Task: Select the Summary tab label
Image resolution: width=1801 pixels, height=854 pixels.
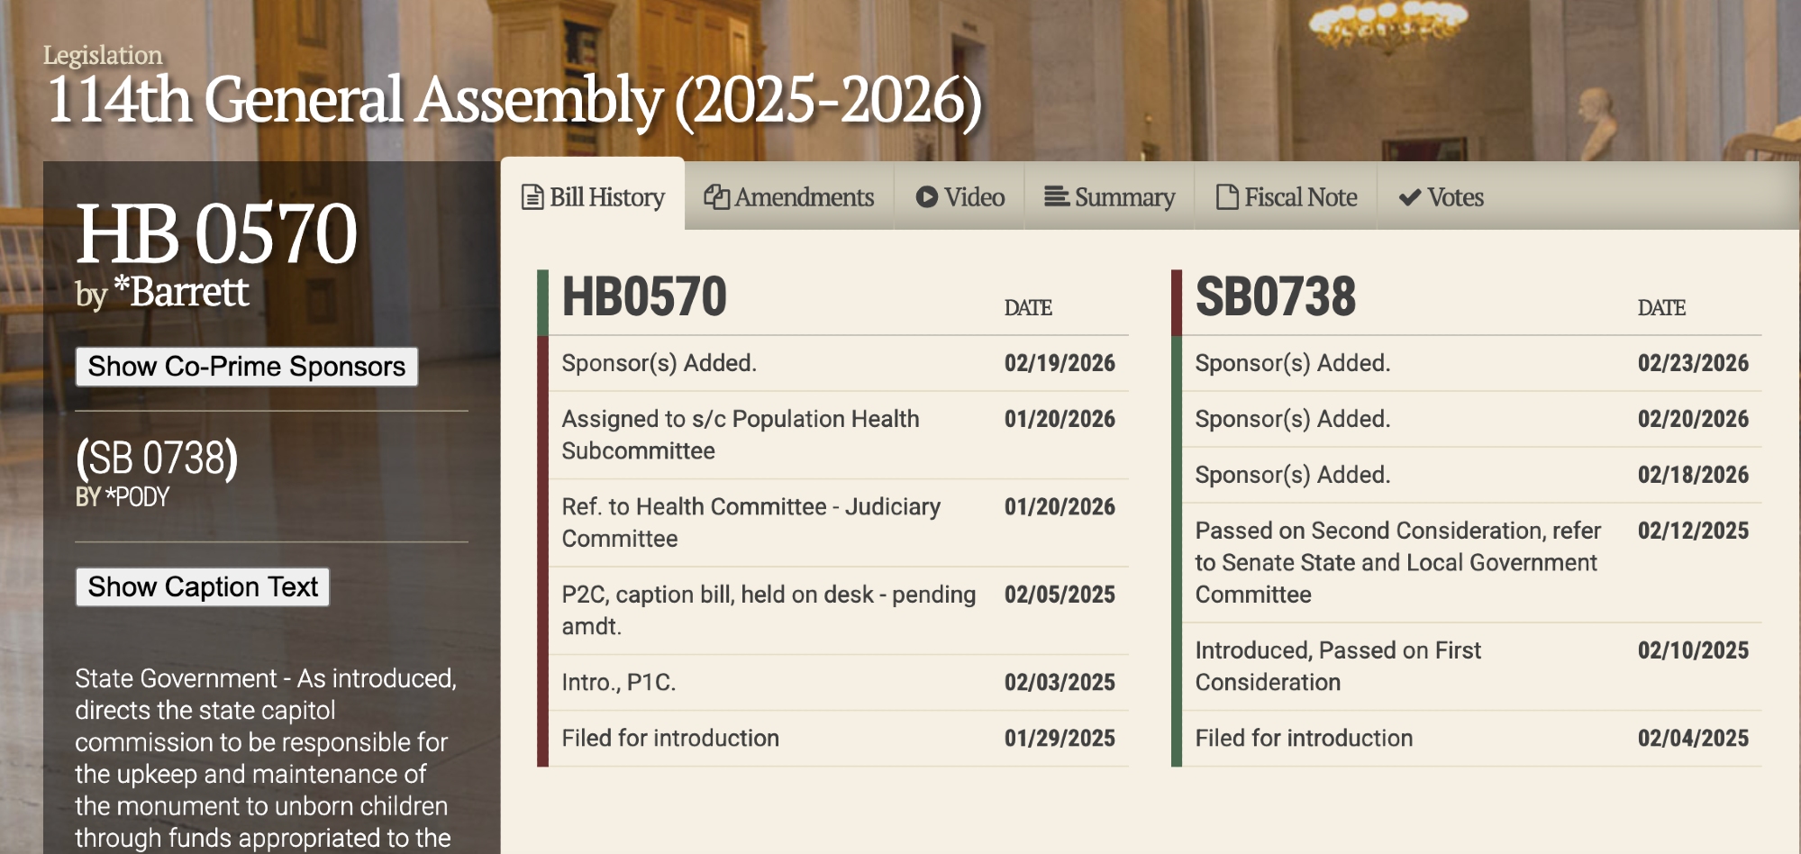Action: click(1124, 197)
